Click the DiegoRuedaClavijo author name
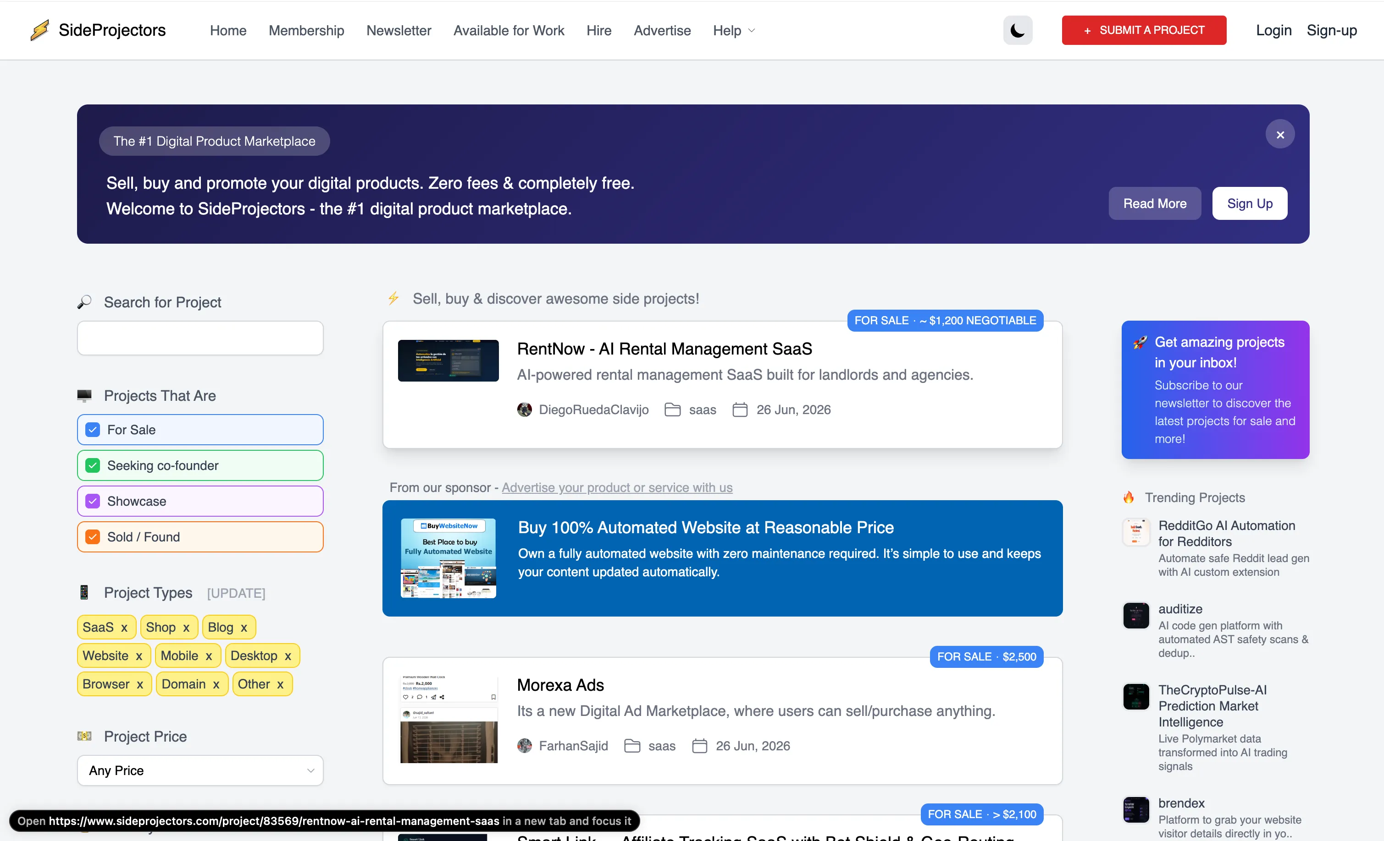 coord(594,410)
